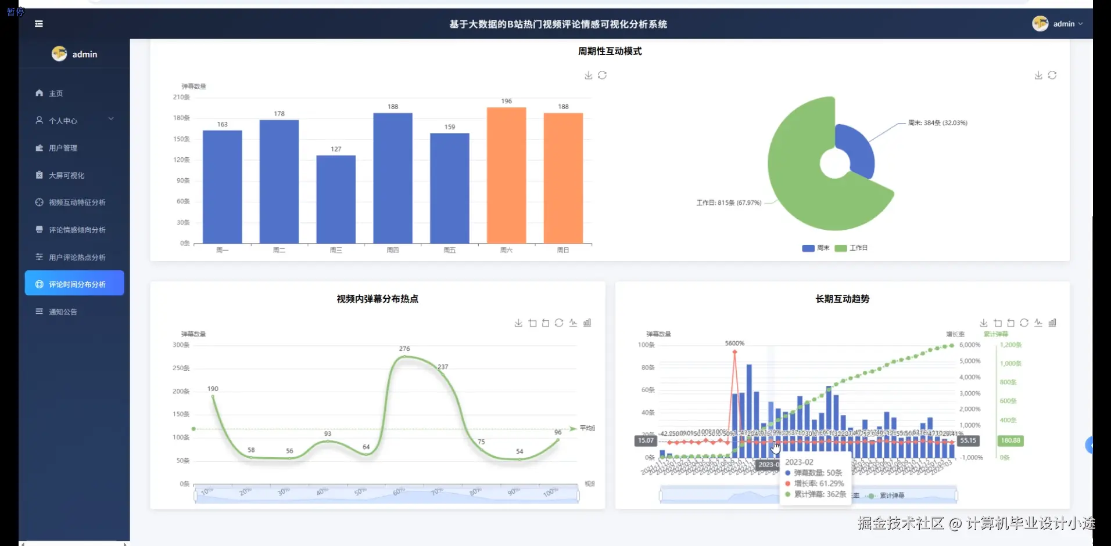
Task: Select 评论时间分布分析 in the sidebar
Action: (x=74, y=283)
